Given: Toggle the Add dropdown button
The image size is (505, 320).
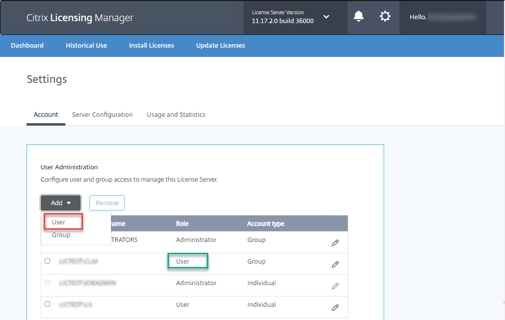Looking at the screenshot, I should pyautogui.click(x=61, y=203).
